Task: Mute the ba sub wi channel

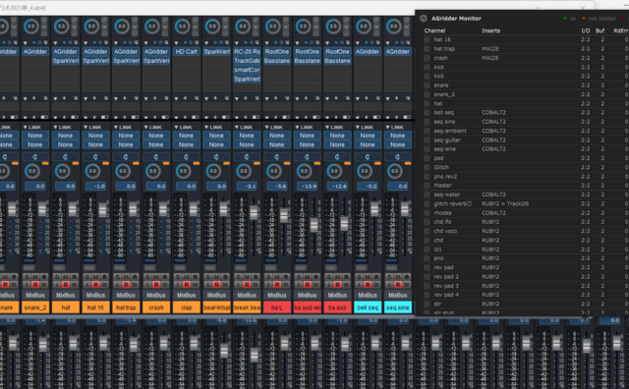Action: tap(308, 277)
